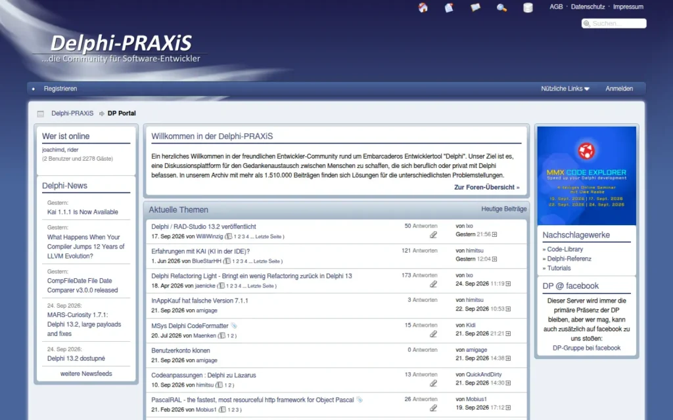
Task: Open thread InAppKauf hat falsche Version 7.1.1
Action: (x=200, y=301)
